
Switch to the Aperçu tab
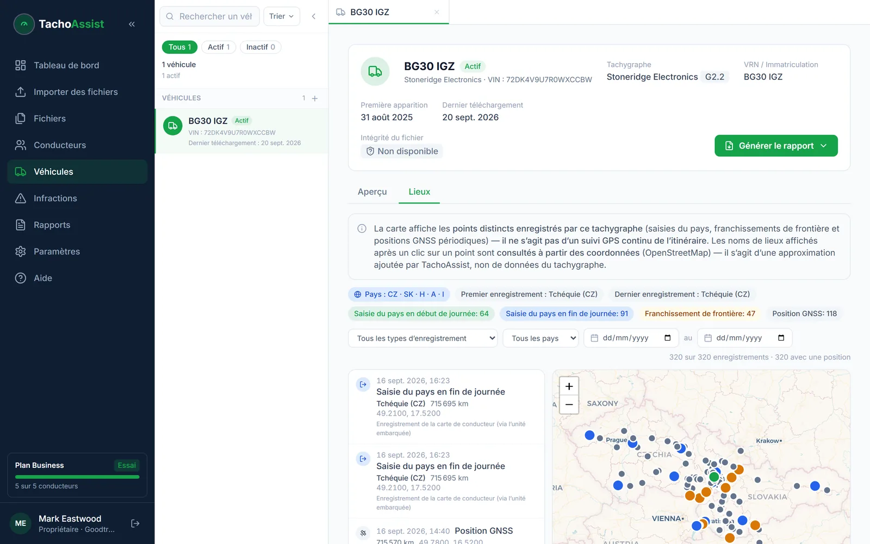pos(372,192)
